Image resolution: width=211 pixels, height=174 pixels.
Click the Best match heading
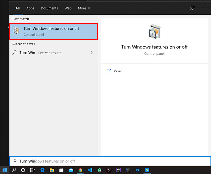click(x=20, y=19)
